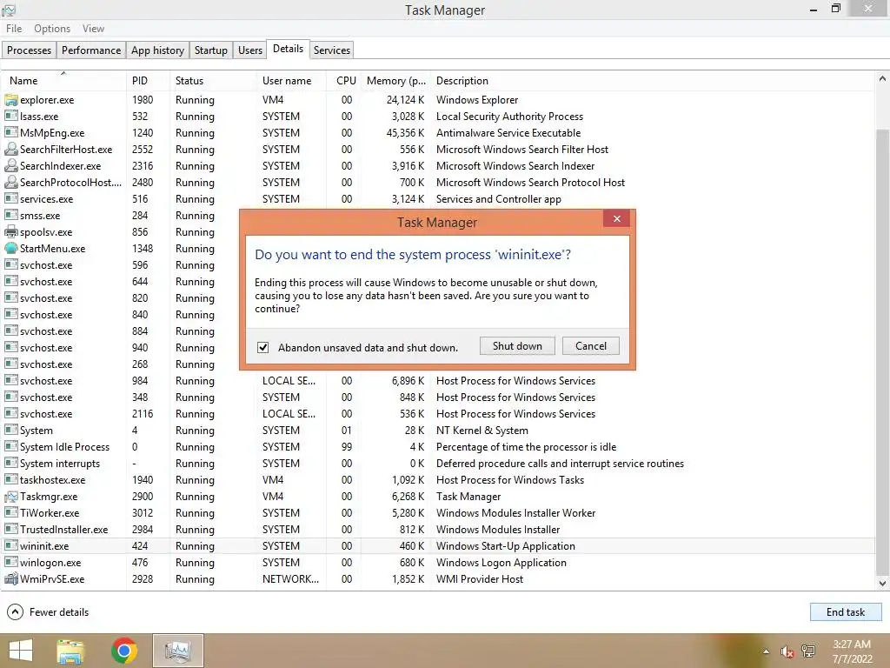The width and height of the screenshot is (890, 668).
Task: Click the wininit.exe process icon
Action: [10, 546]
